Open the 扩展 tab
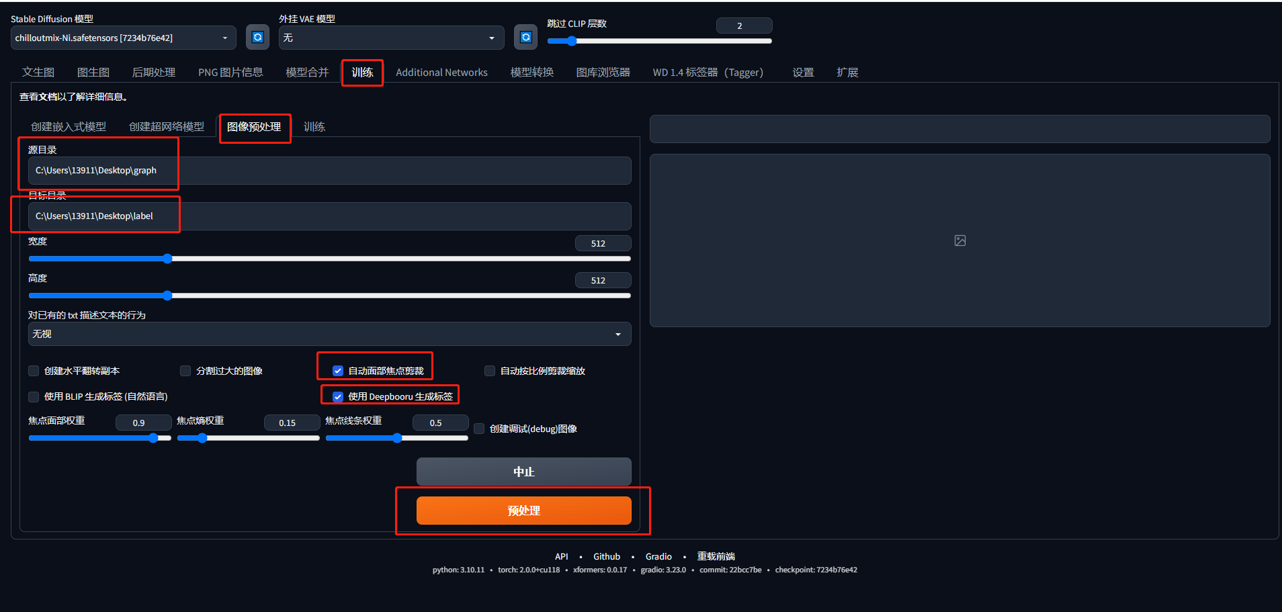Image resolution: width=1282 pixels, height=612 pixels. [847, 72]
